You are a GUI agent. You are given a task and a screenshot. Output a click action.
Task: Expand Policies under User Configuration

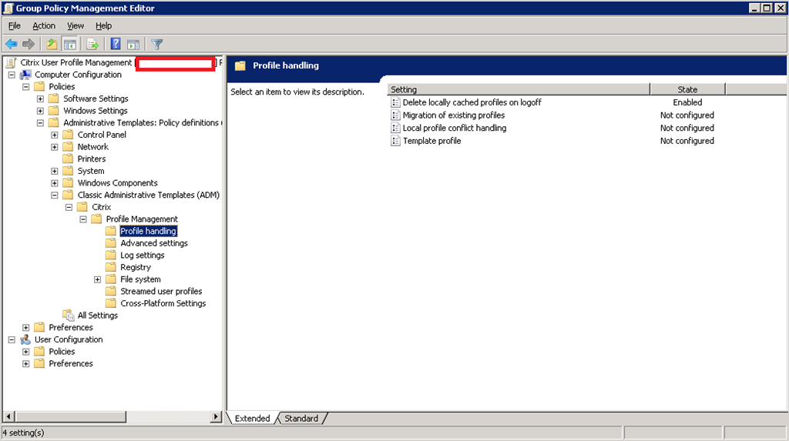pyautogui.click(x=25, y=352)
